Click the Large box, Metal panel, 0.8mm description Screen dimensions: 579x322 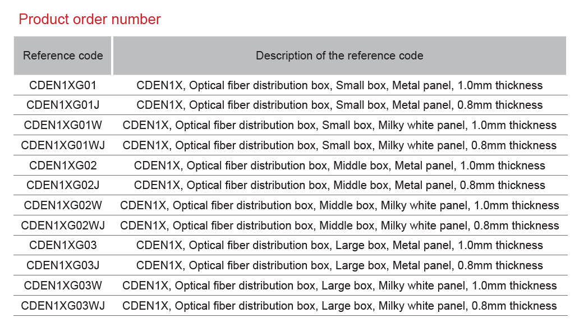point(339,265)
